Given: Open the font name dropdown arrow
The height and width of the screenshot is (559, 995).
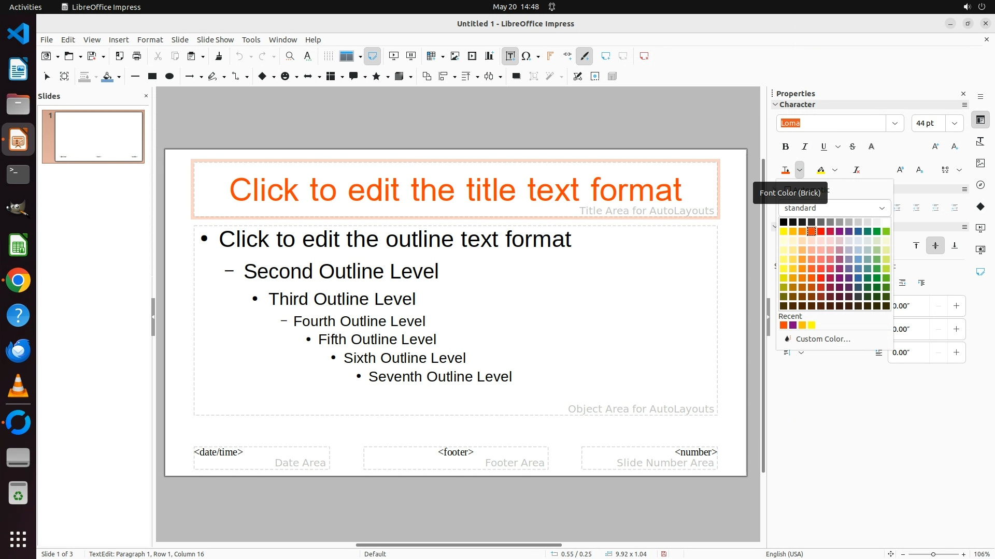Looking at the screenshot, I should pos(894,123).
